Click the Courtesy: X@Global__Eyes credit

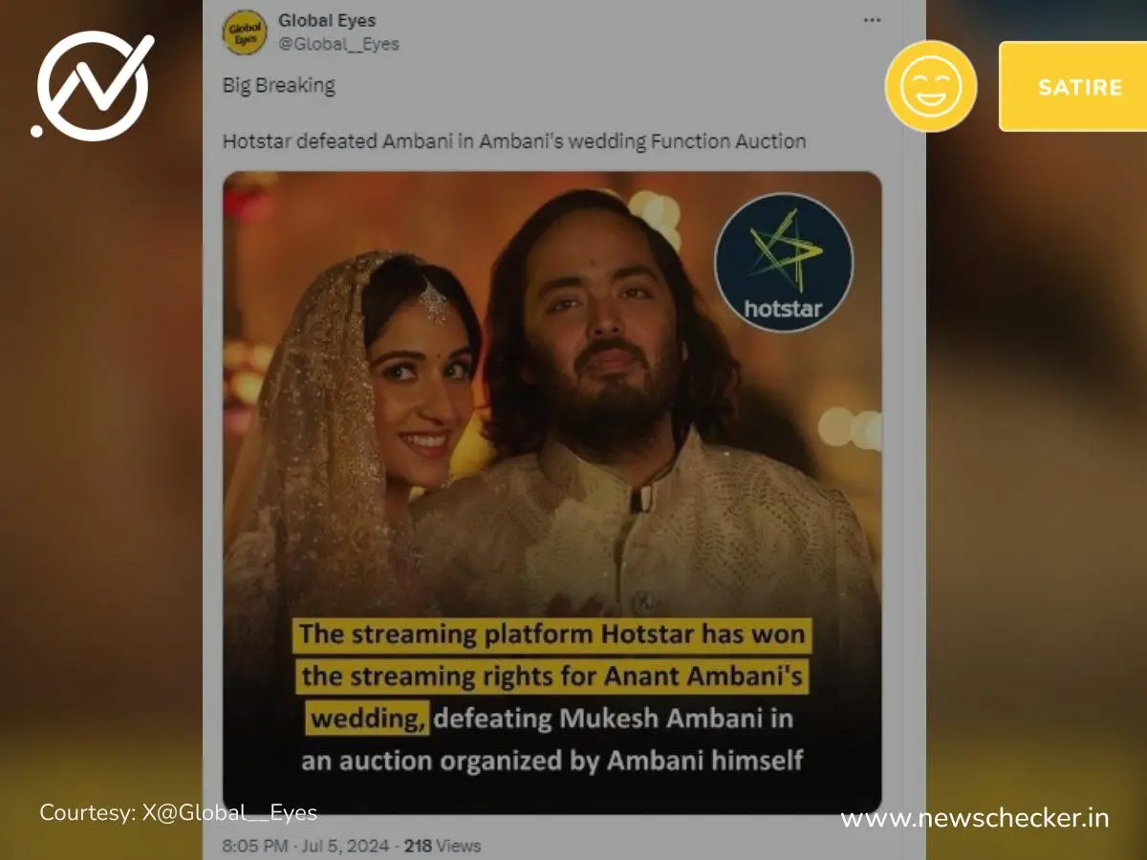pos(178,813)
